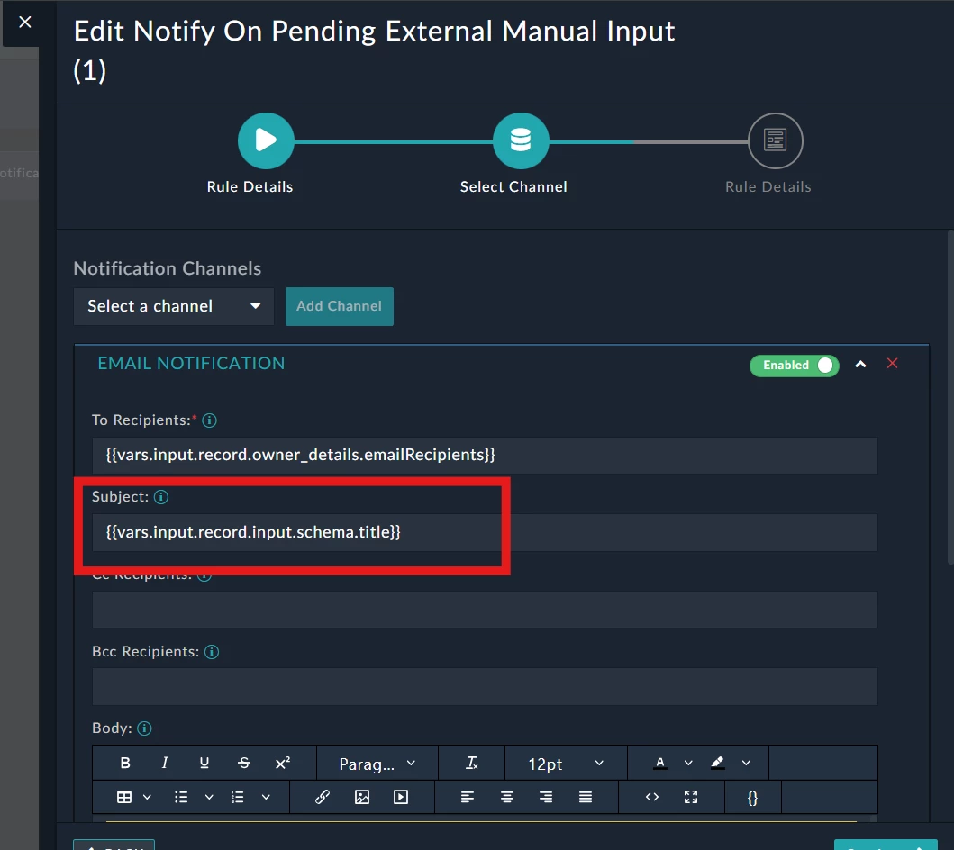Insert media into body
This screenshot has width=954, height=850.
pyautogui.click(x=401, y=797)
